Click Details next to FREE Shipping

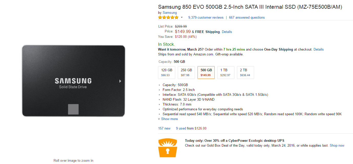[227, 32]
